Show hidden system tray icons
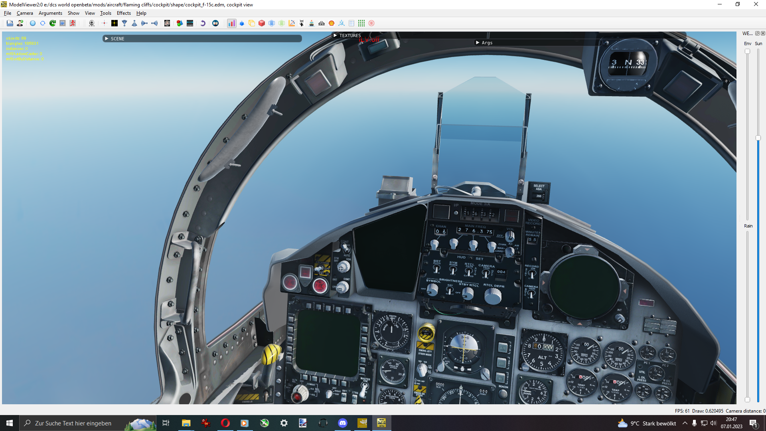 tap(685, 423)
